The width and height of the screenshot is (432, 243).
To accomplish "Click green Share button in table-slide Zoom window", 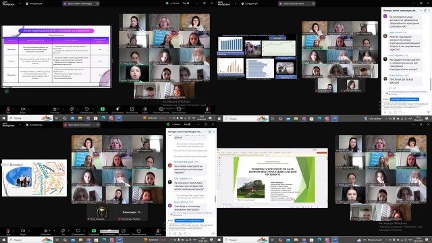I will (103, 109).
